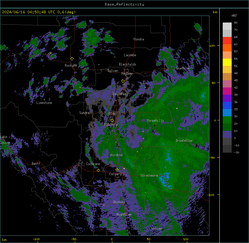Click the Cochrane town label
249x243 pixels.
pyautogui.click(x=93, y=164)
